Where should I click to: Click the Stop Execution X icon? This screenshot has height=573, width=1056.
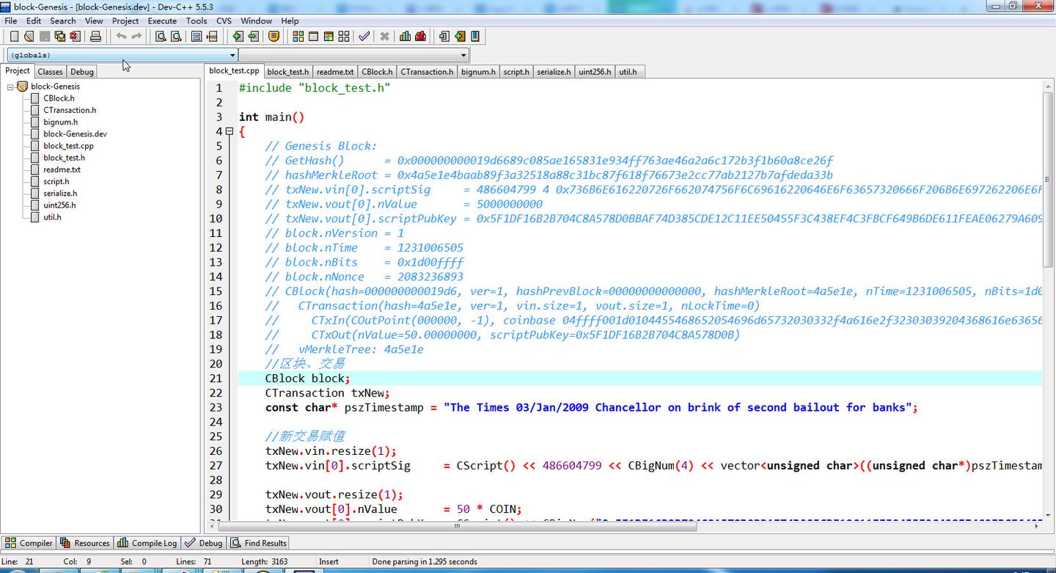click(384, 36)
